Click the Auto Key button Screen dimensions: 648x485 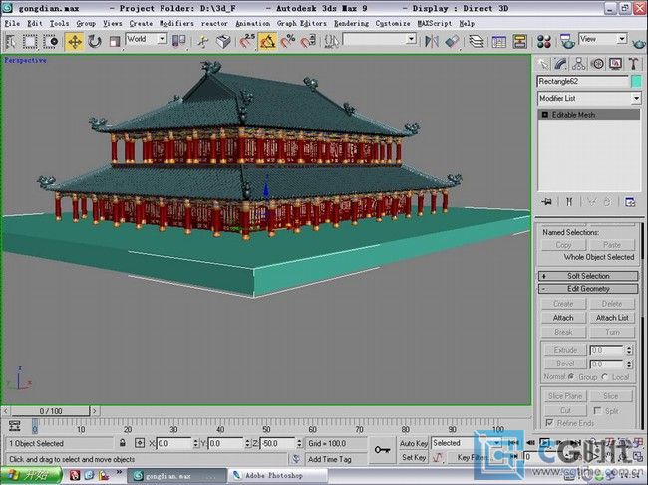pyautogui.click(x=414, y=443)
